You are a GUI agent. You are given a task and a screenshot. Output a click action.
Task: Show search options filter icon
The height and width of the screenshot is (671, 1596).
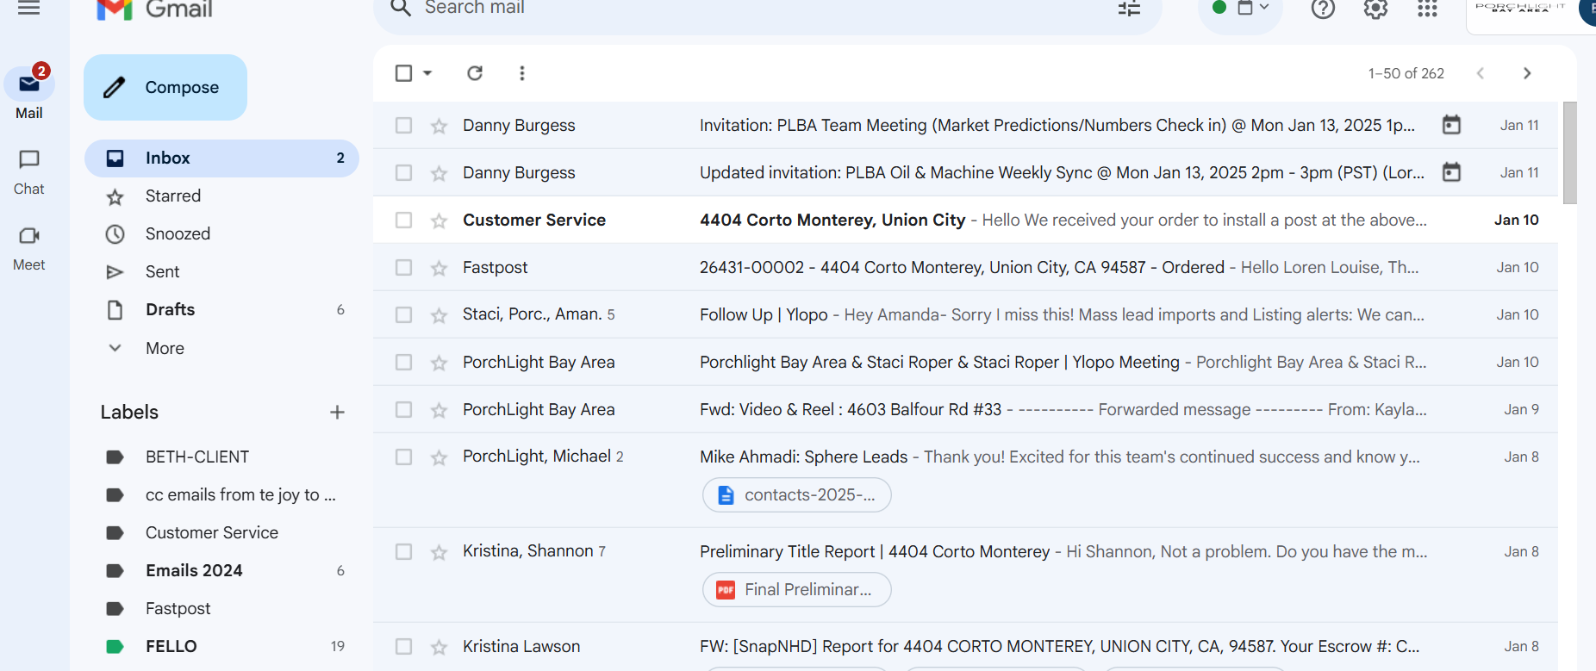[1129, 9]
